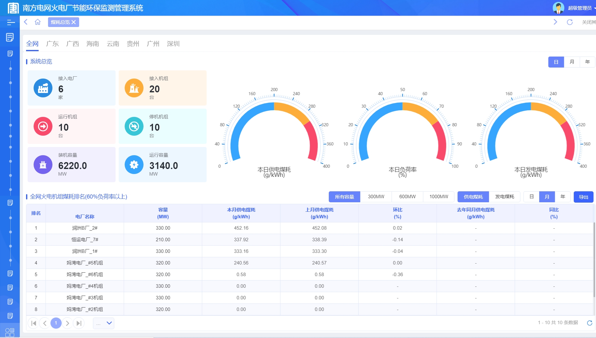Image resolution: width=596 pixels, height=338 pixels.
Task: Switch to the 全网 tab
Action: (x=32, y=44)
